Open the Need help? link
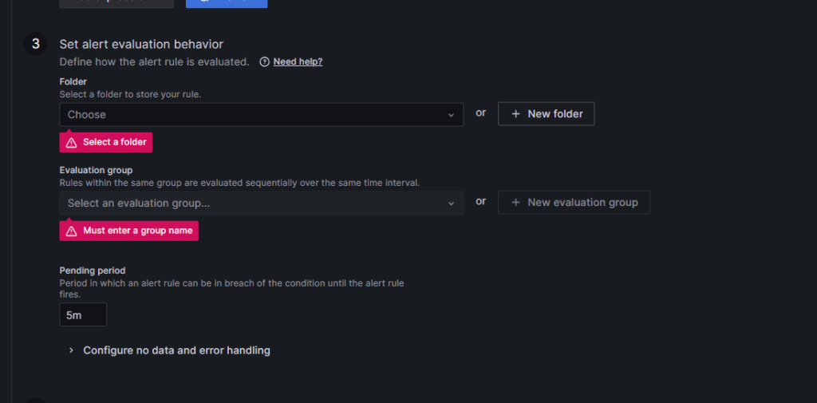 (298, 61)
